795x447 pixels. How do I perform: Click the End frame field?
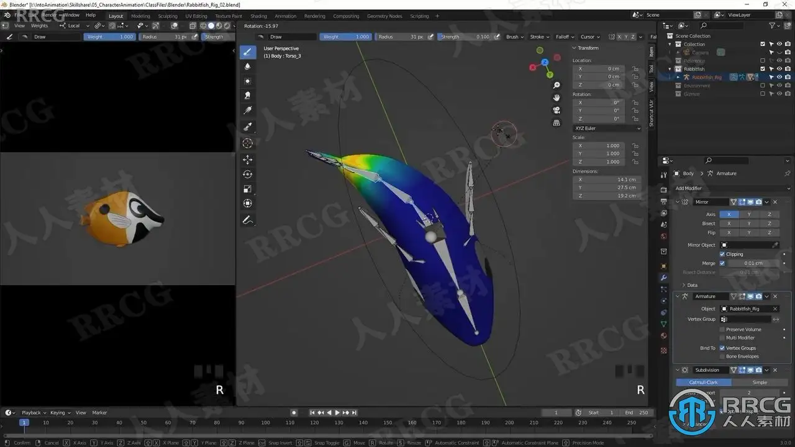(637, 413)
